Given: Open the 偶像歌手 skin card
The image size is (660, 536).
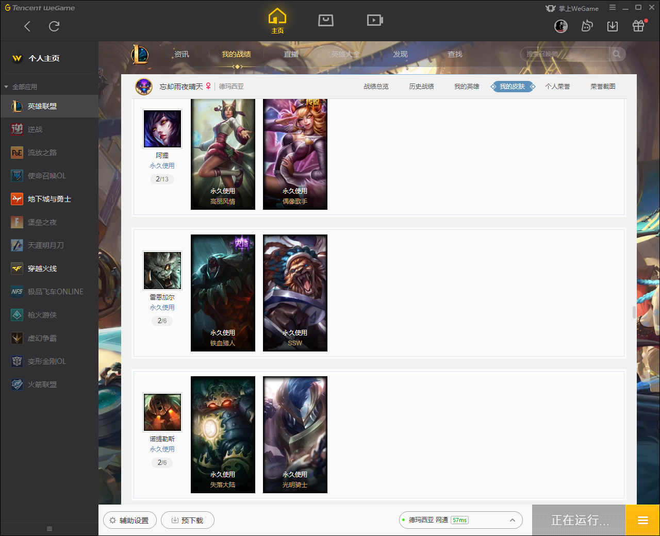Looking at the screenshot, I should 295,154.
